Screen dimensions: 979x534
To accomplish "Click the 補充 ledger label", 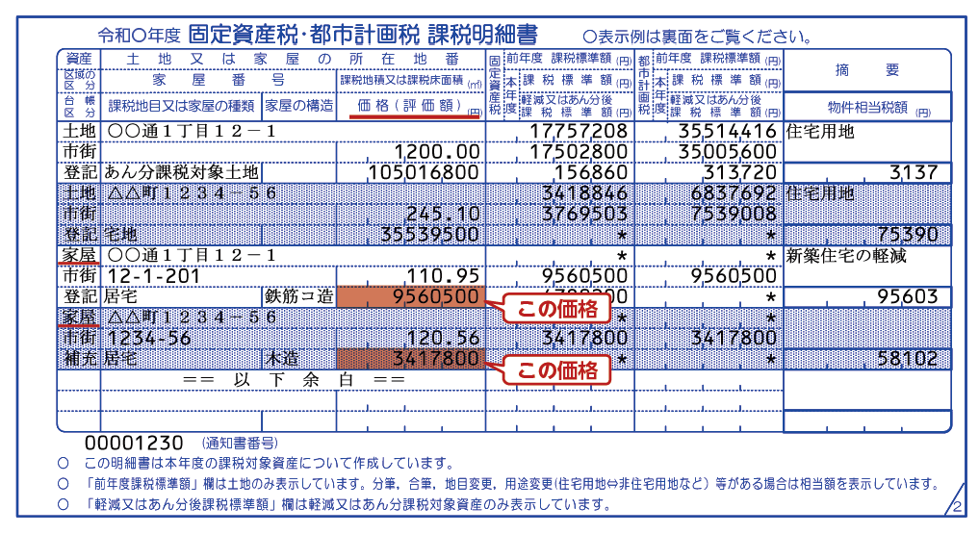I will pos(79,358).
